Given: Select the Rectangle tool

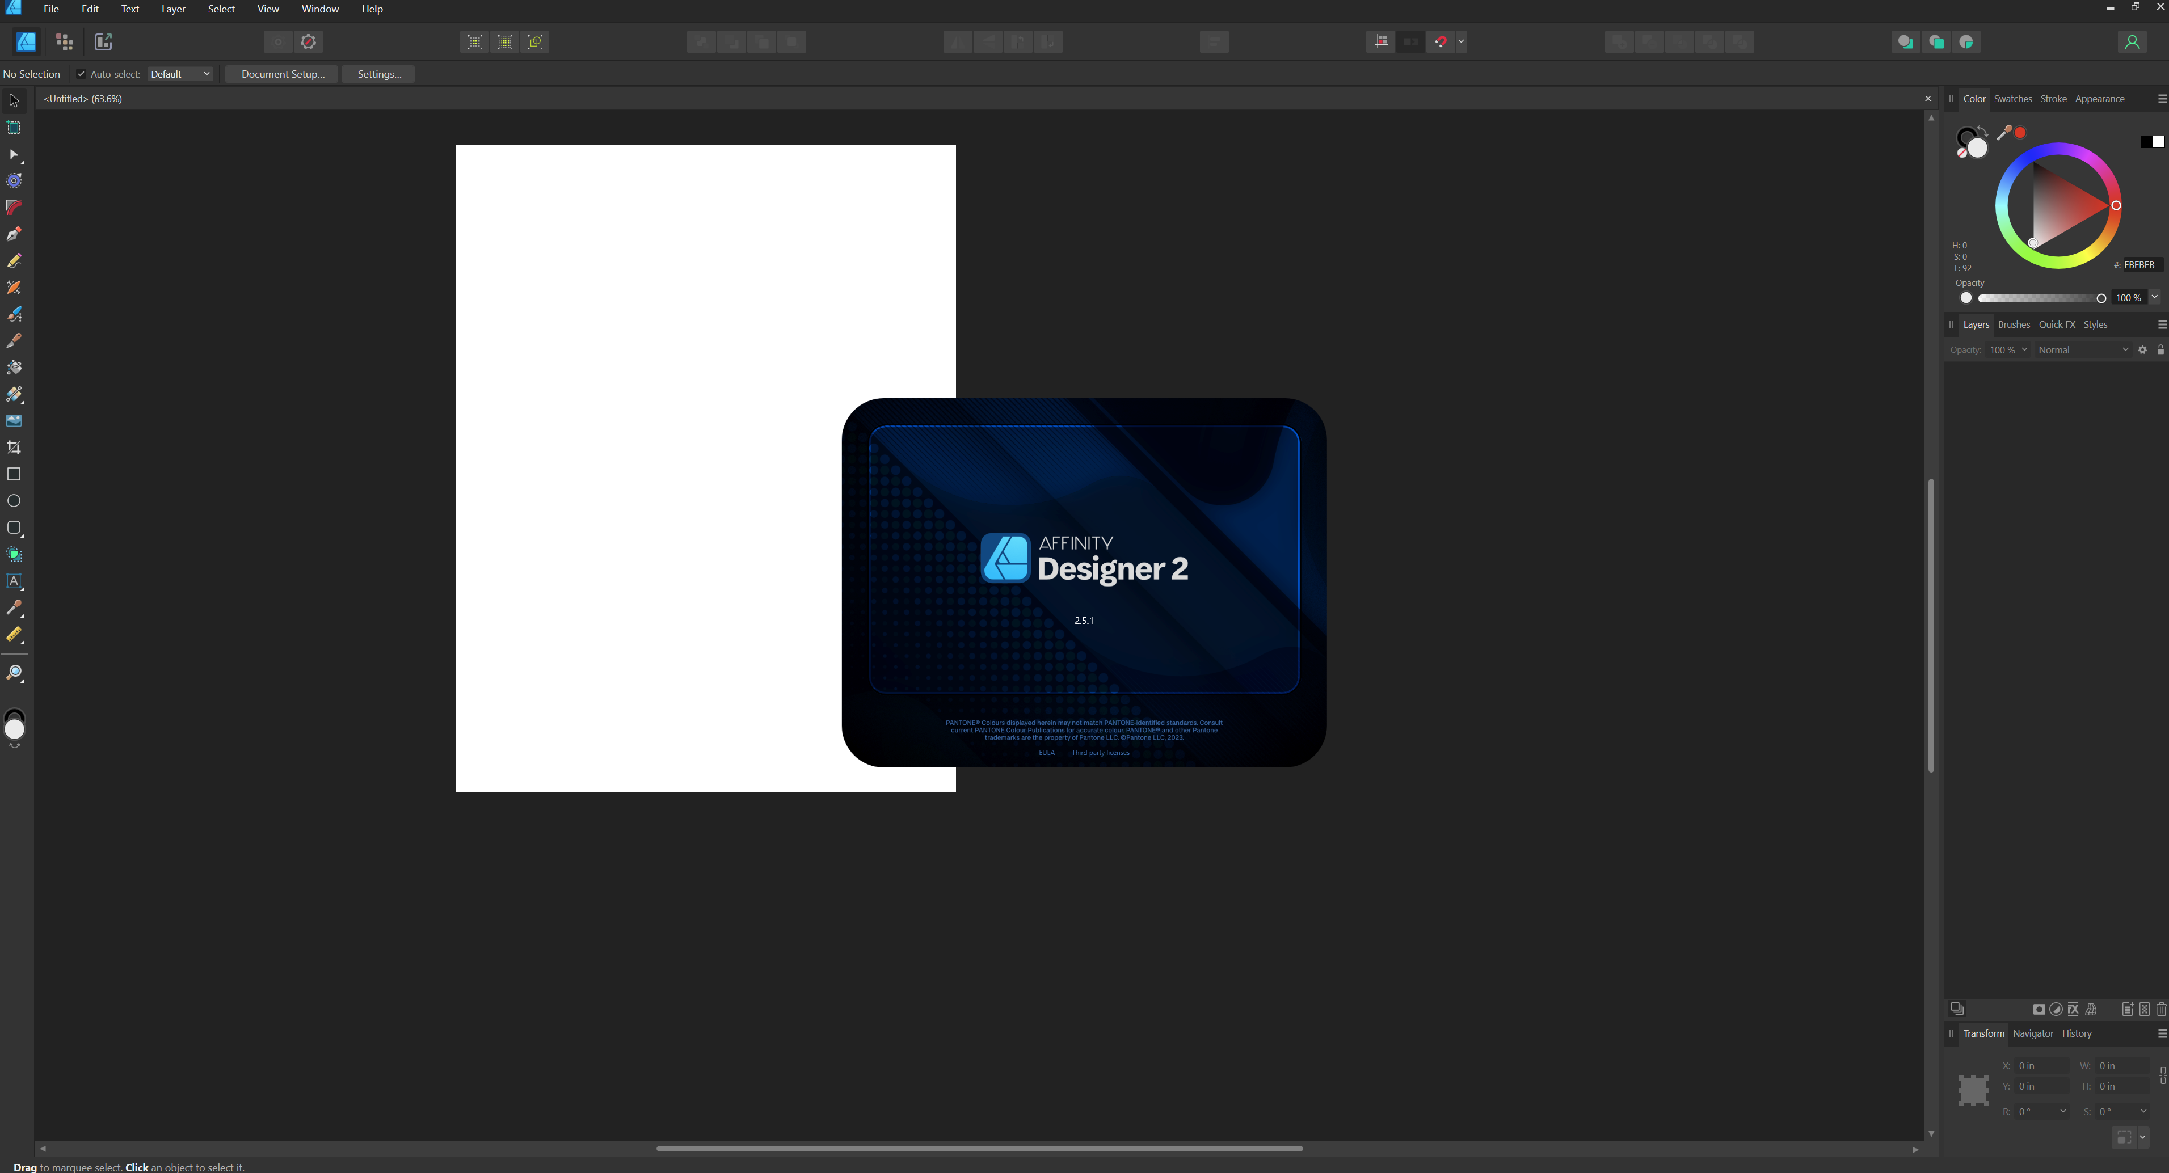Looking at the screenshot, I should tap(14, 474).
